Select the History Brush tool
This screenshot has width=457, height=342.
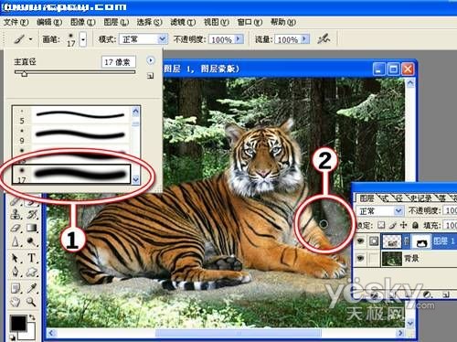pos(32,214)
